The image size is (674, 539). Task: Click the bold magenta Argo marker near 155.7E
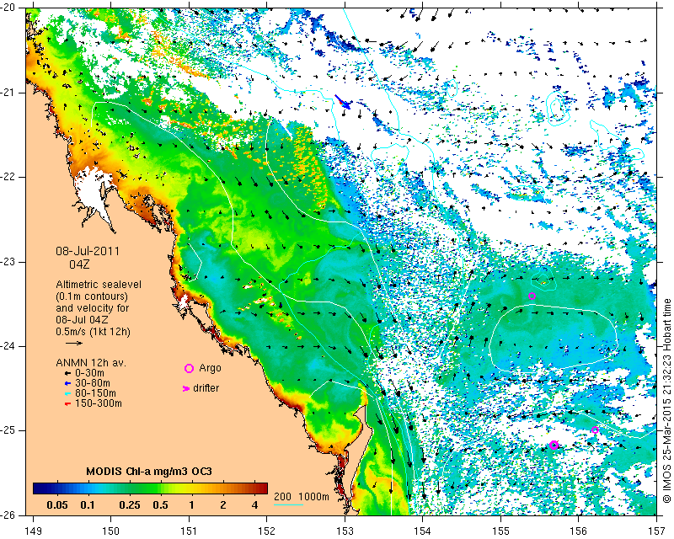[554, 445]
